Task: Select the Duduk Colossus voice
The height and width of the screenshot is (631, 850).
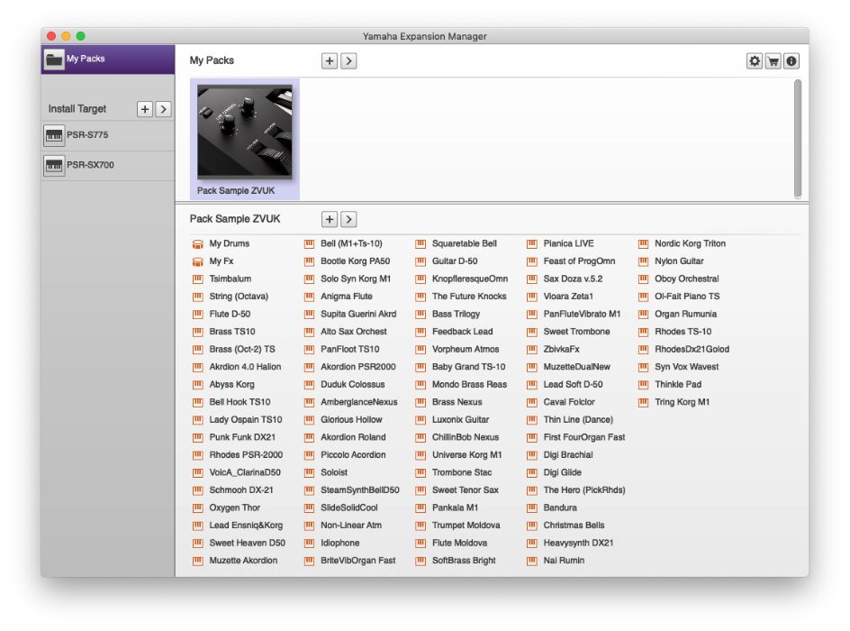Action: [352, 385]
